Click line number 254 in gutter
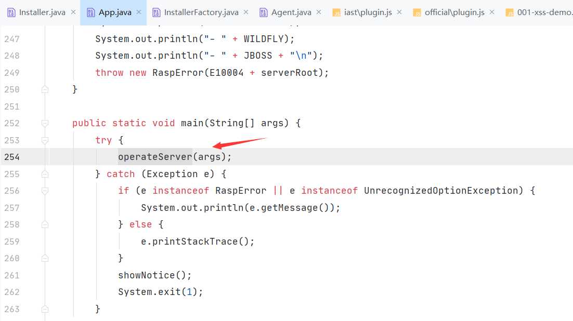This screenshot has width=573, height=321. tap(11, 157)
